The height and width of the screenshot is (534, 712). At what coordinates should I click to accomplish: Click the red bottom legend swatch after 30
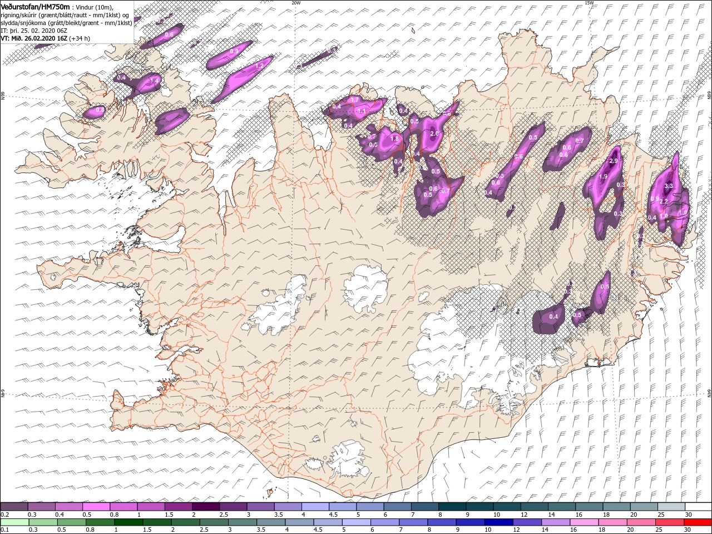tap(698, 522)
